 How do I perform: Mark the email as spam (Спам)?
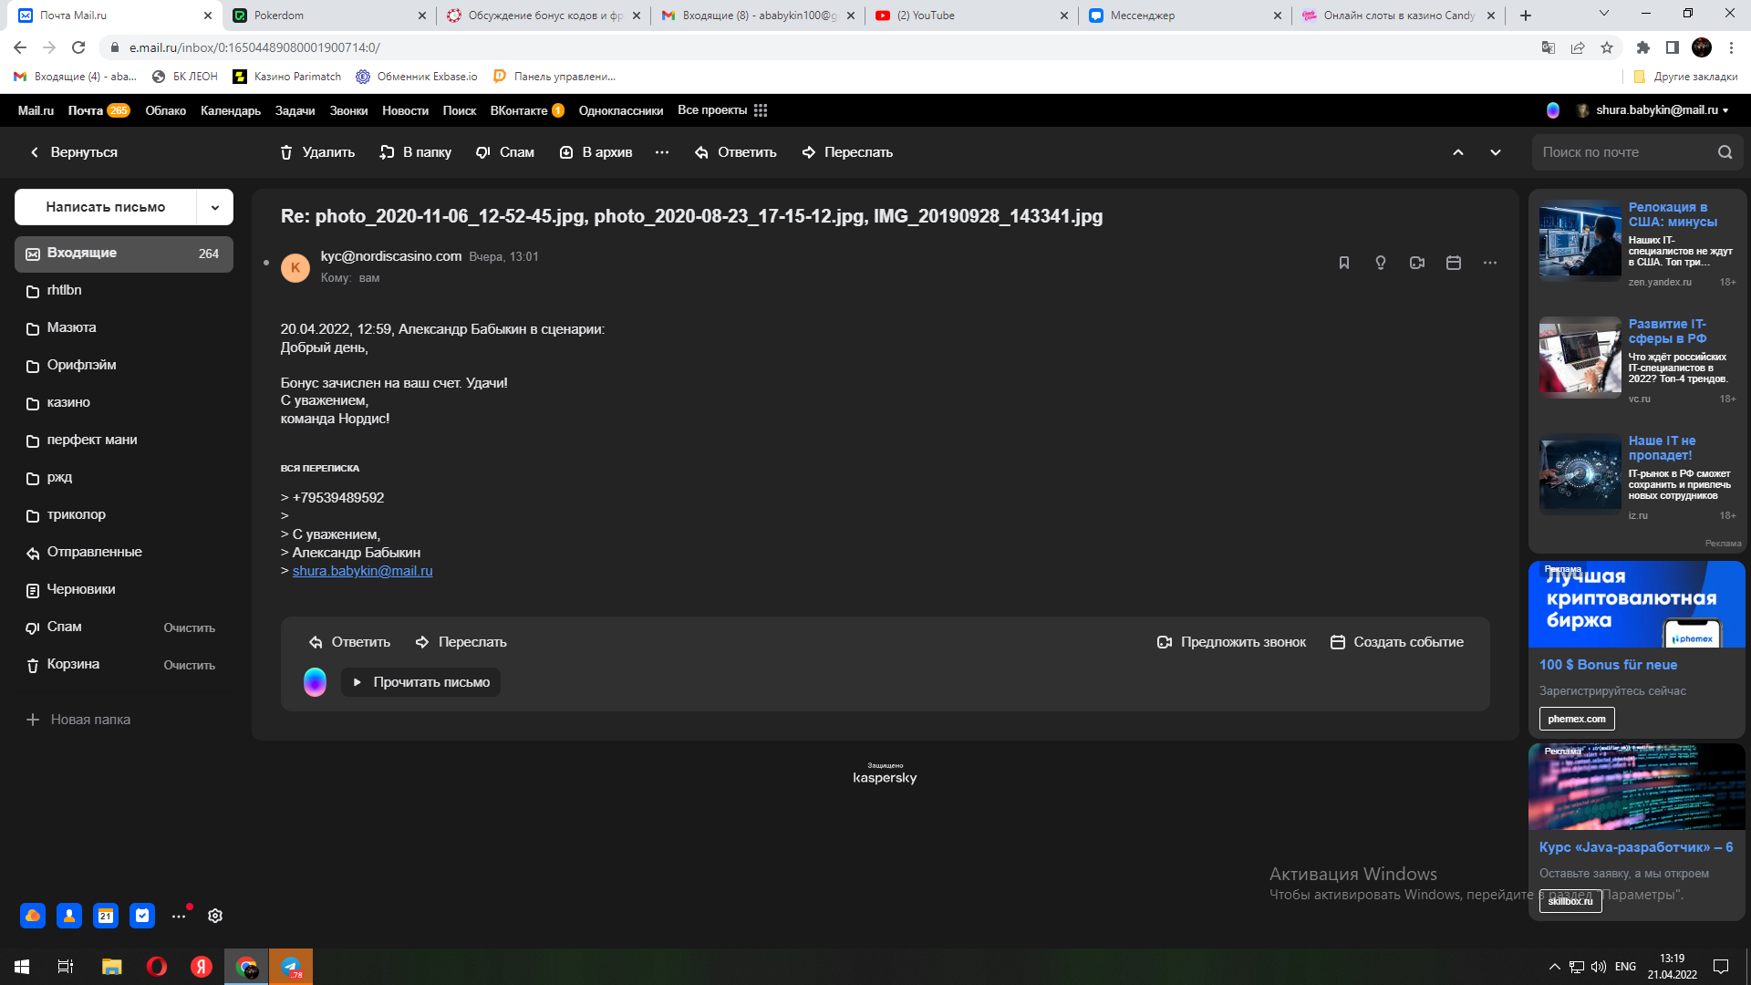coord(504,152)
